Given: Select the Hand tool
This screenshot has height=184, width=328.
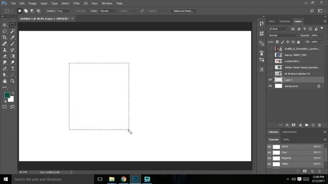Looking at the screenshot, I should click(5, 81).
